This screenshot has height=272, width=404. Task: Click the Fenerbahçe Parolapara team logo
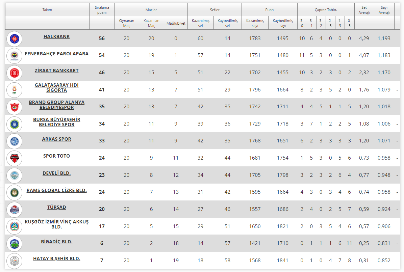click(14, 56)
